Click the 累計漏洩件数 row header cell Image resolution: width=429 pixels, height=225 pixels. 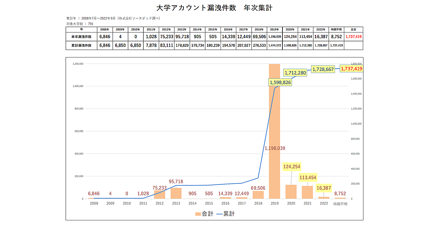(81, 45)
